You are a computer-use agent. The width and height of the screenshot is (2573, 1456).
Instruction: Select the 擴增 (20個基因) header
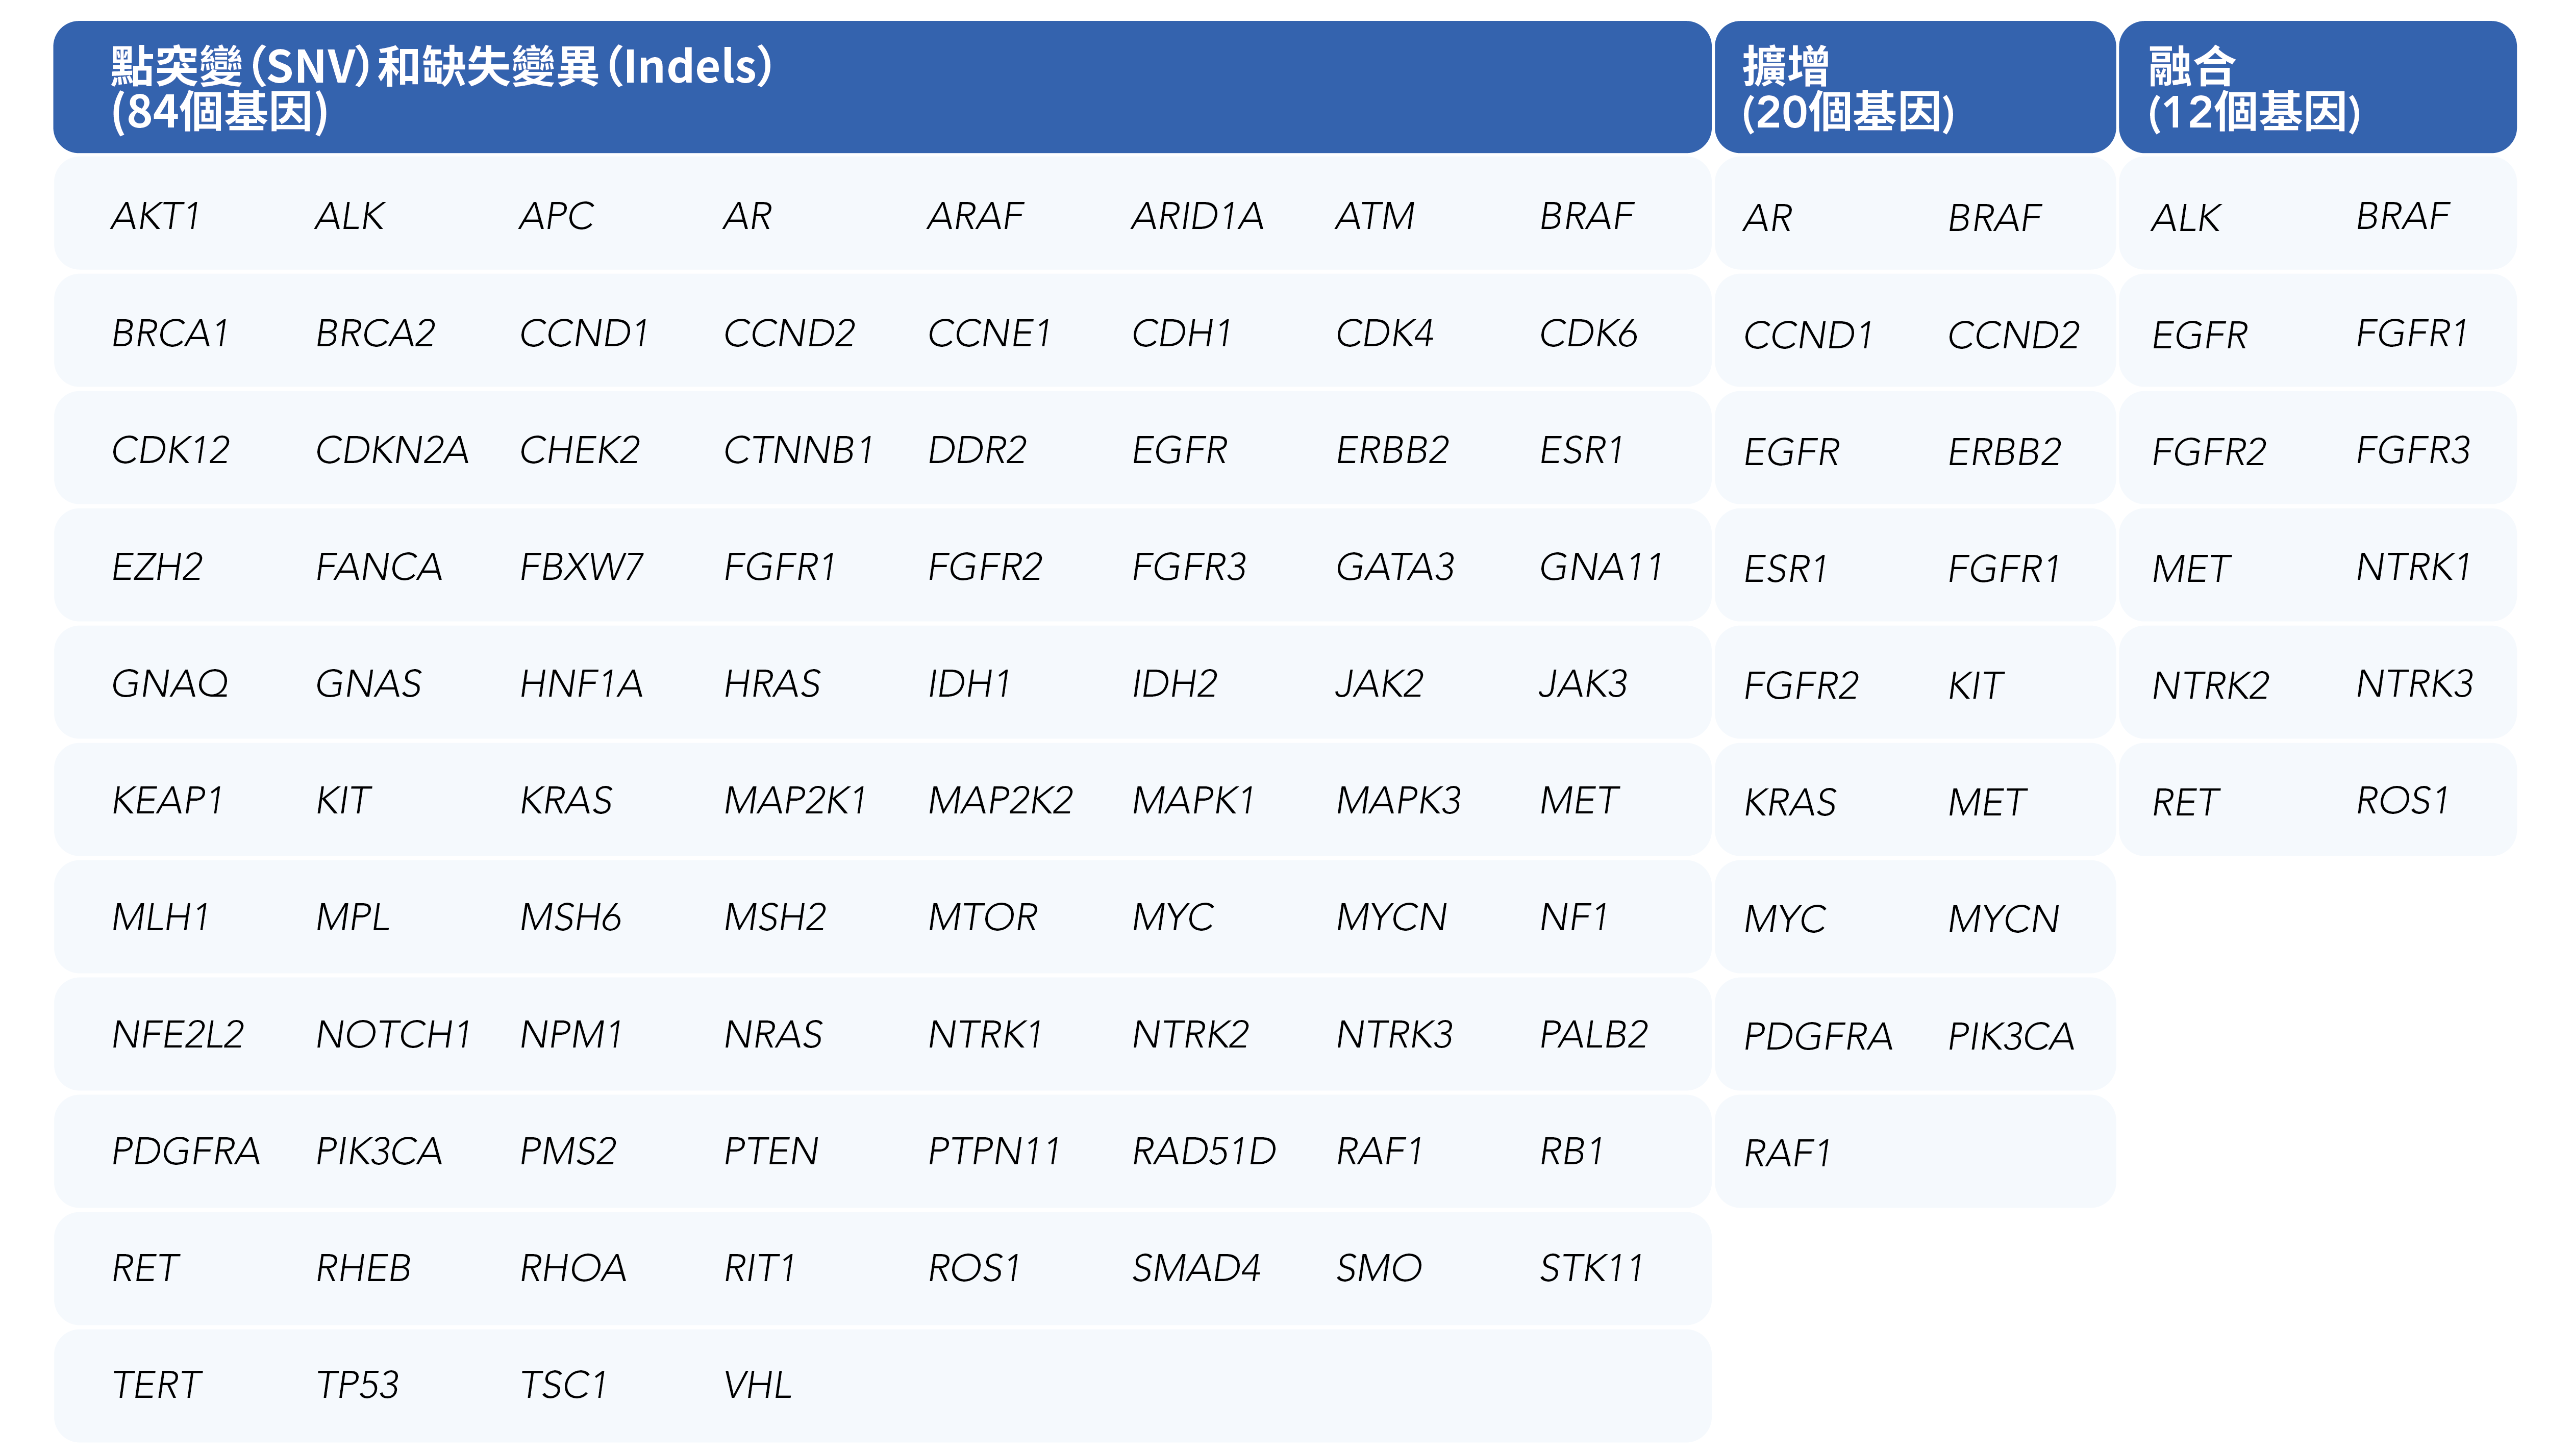click(x=1847, y=88)
